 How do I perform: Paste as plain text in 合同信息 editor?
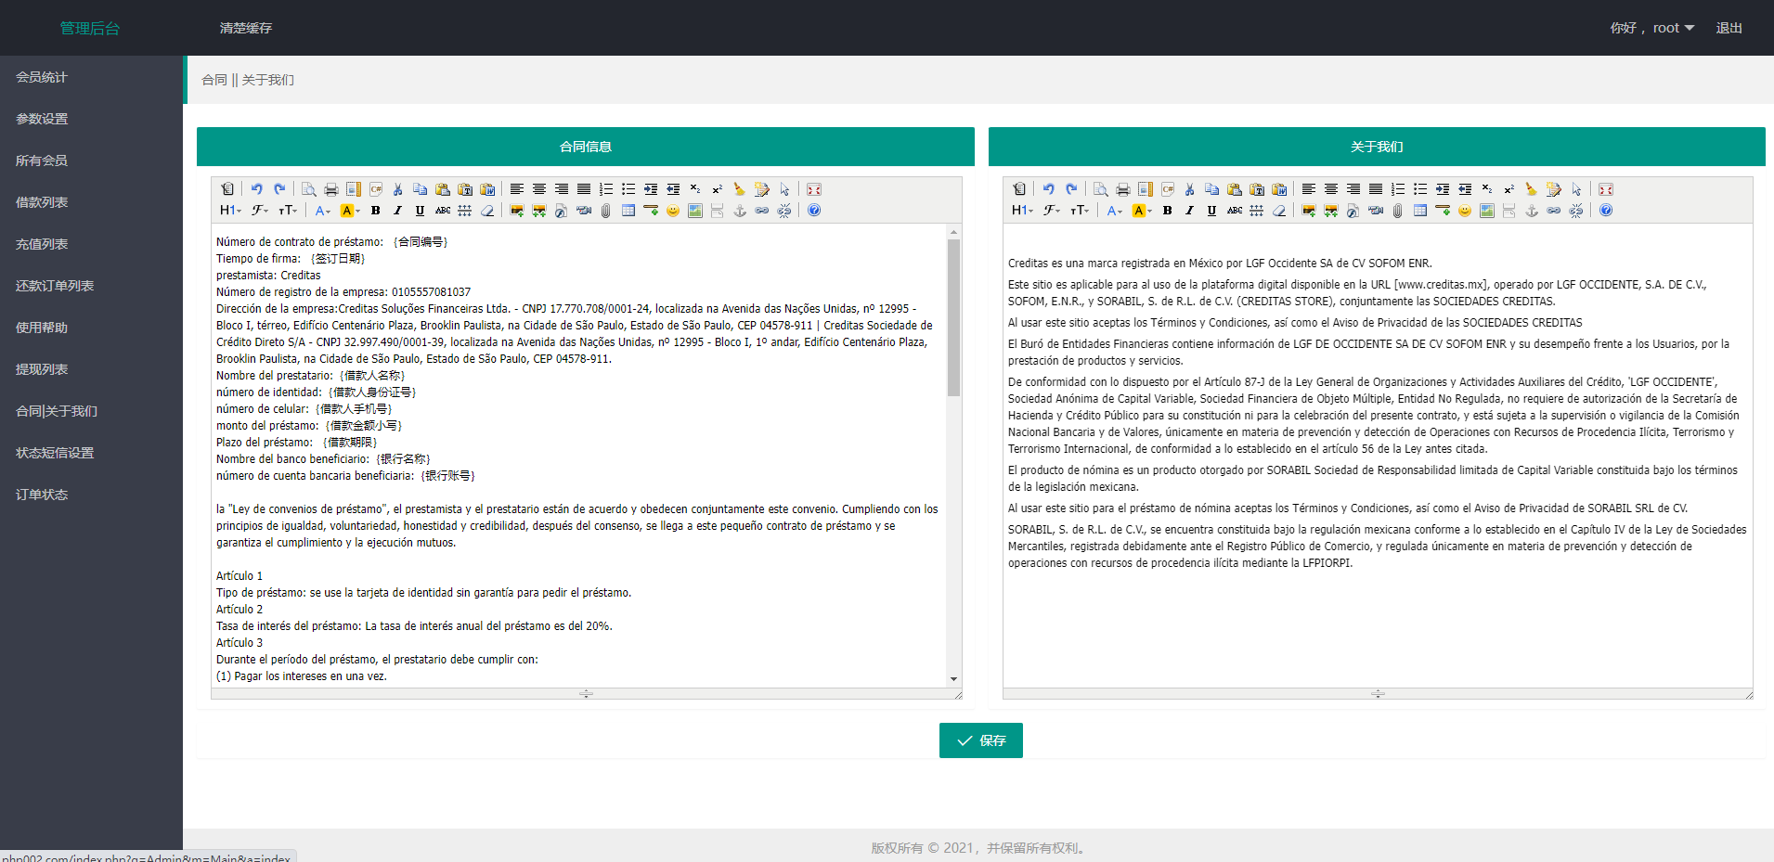pyautogui.click(x=465, y=189)
